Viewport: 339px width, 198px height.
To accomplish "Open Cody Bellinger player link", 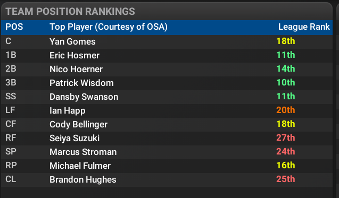I will [x=78, y=124].
